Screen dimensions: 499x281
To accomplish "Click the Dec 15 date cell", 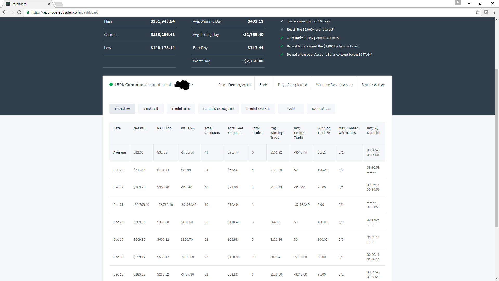I will 118,274.
